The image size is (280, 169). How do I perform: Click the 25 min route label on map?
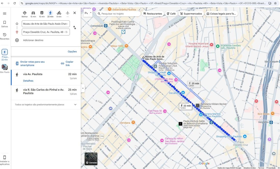(194, 84)
